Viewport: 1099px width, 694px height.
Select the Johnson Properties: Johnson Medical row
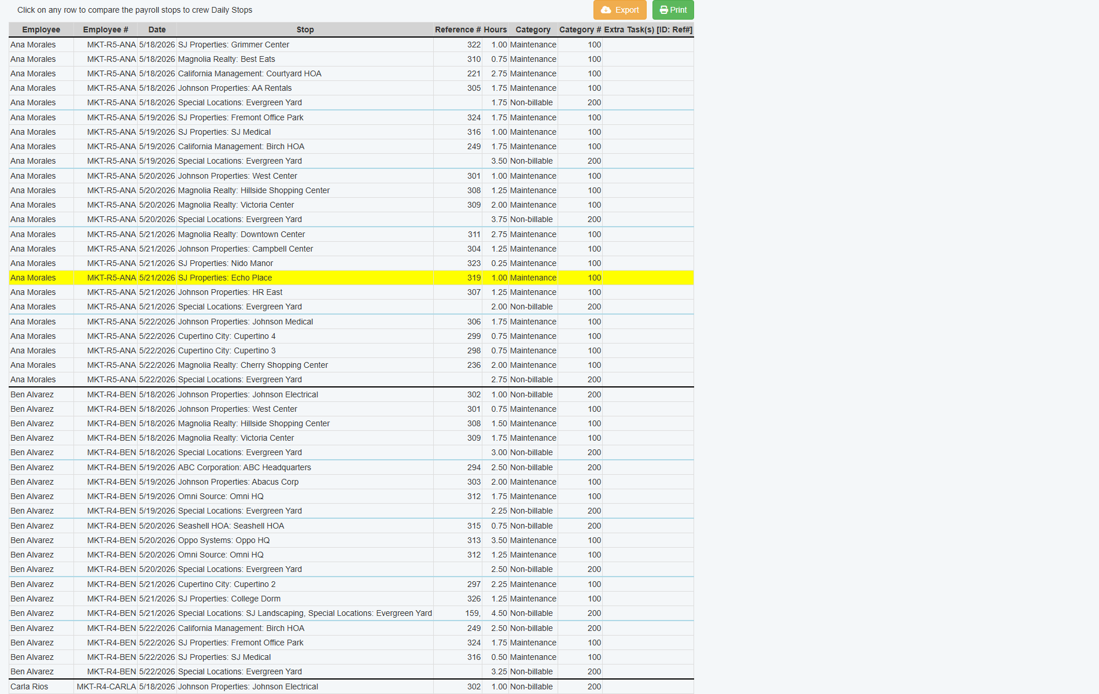tap(351, 322)
